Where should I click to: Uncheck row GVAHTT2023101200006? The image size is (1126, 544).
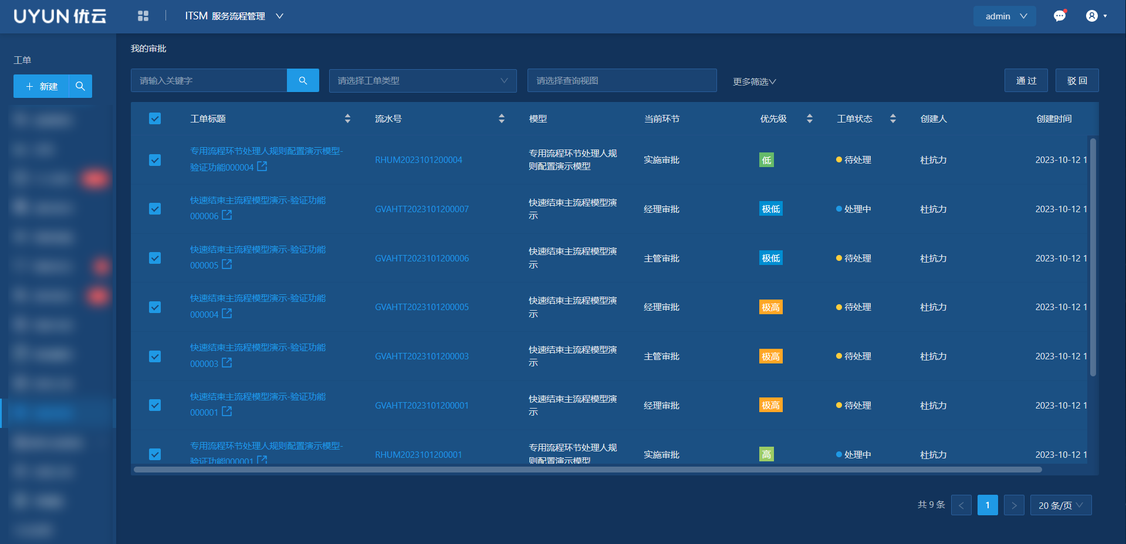point(155,258)
